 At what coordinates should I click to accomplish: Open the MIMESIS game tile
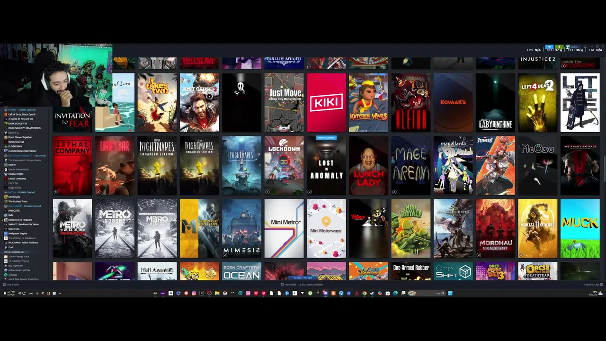(x=241, y=228)
